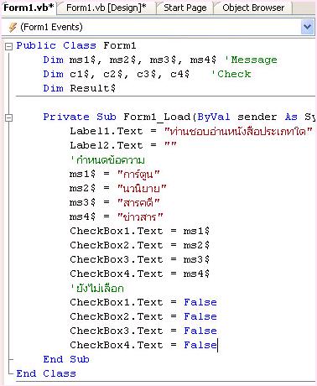Image resolution: width=317 pixels, height=386 pixels.
Task: Click the 'กำหนดข้อความ comment line
Action: [x=107, y=160]
